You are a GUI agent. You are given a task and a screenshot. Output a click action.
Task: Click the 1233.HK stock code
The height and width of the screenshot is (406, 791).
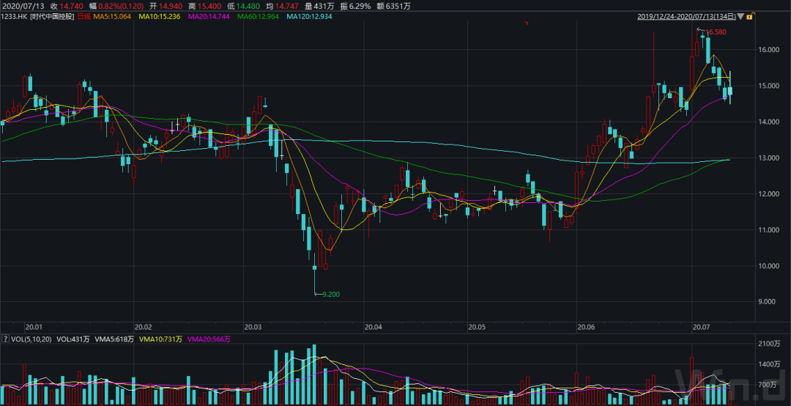pyautogui.click(x=15, y=16)
